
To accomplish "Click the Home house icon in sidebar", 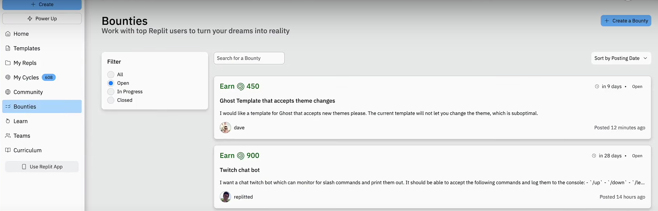I will pyautogui.click(x=8, y=34).
